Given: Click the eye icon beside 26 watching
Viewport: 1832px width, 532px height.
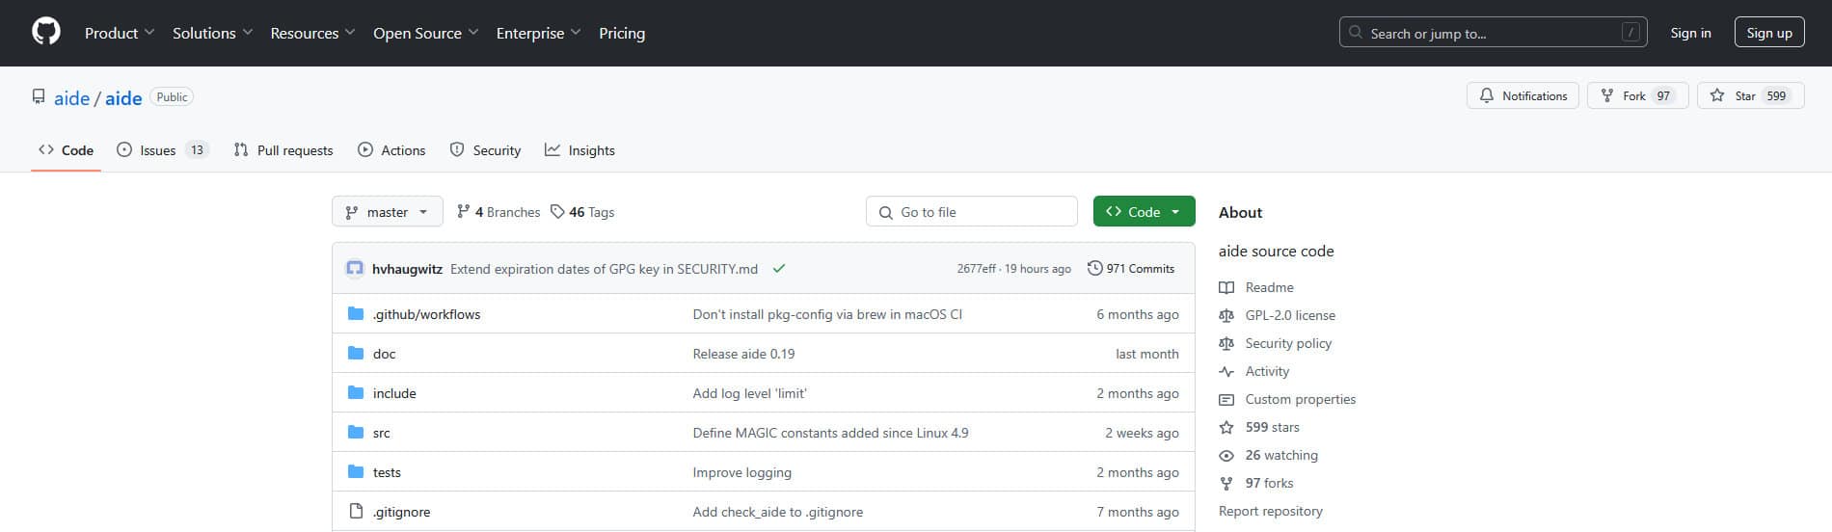Looking at the screenshot, I should (x=1226, y=455).
